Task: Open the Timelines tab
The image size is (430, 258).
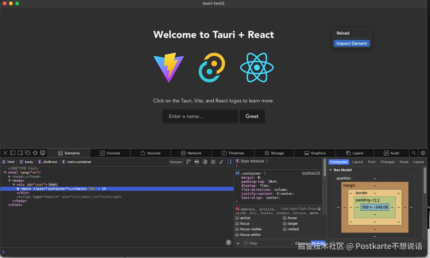Action: coord(233,153)
